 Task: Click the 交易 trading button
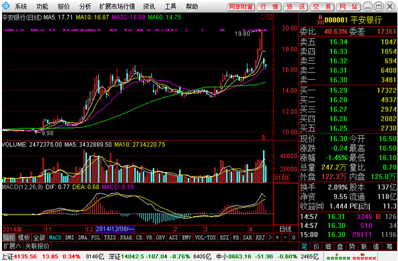tap(322, 7)
